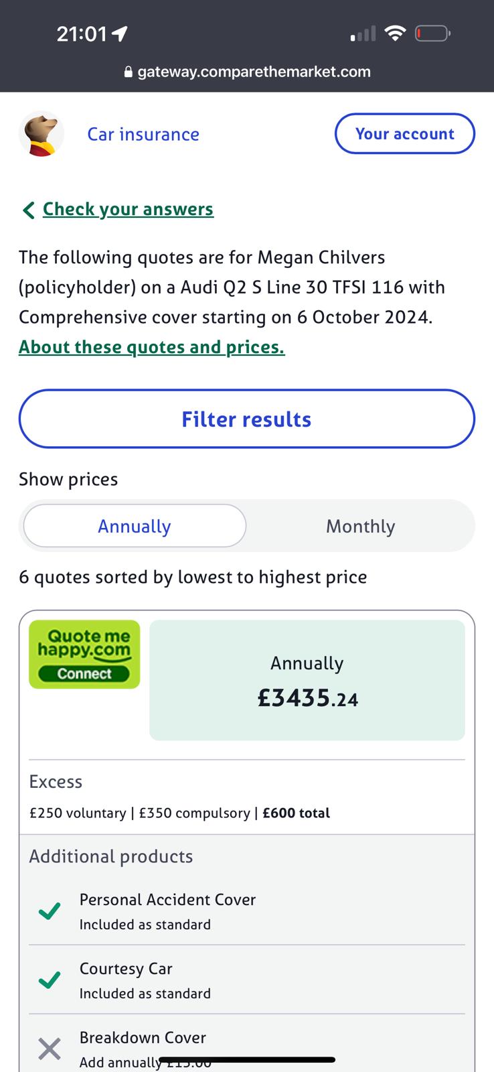Open About these quotes and prices link
Viewport: 494px width, 1072px height.
click(x=151, y=347)
